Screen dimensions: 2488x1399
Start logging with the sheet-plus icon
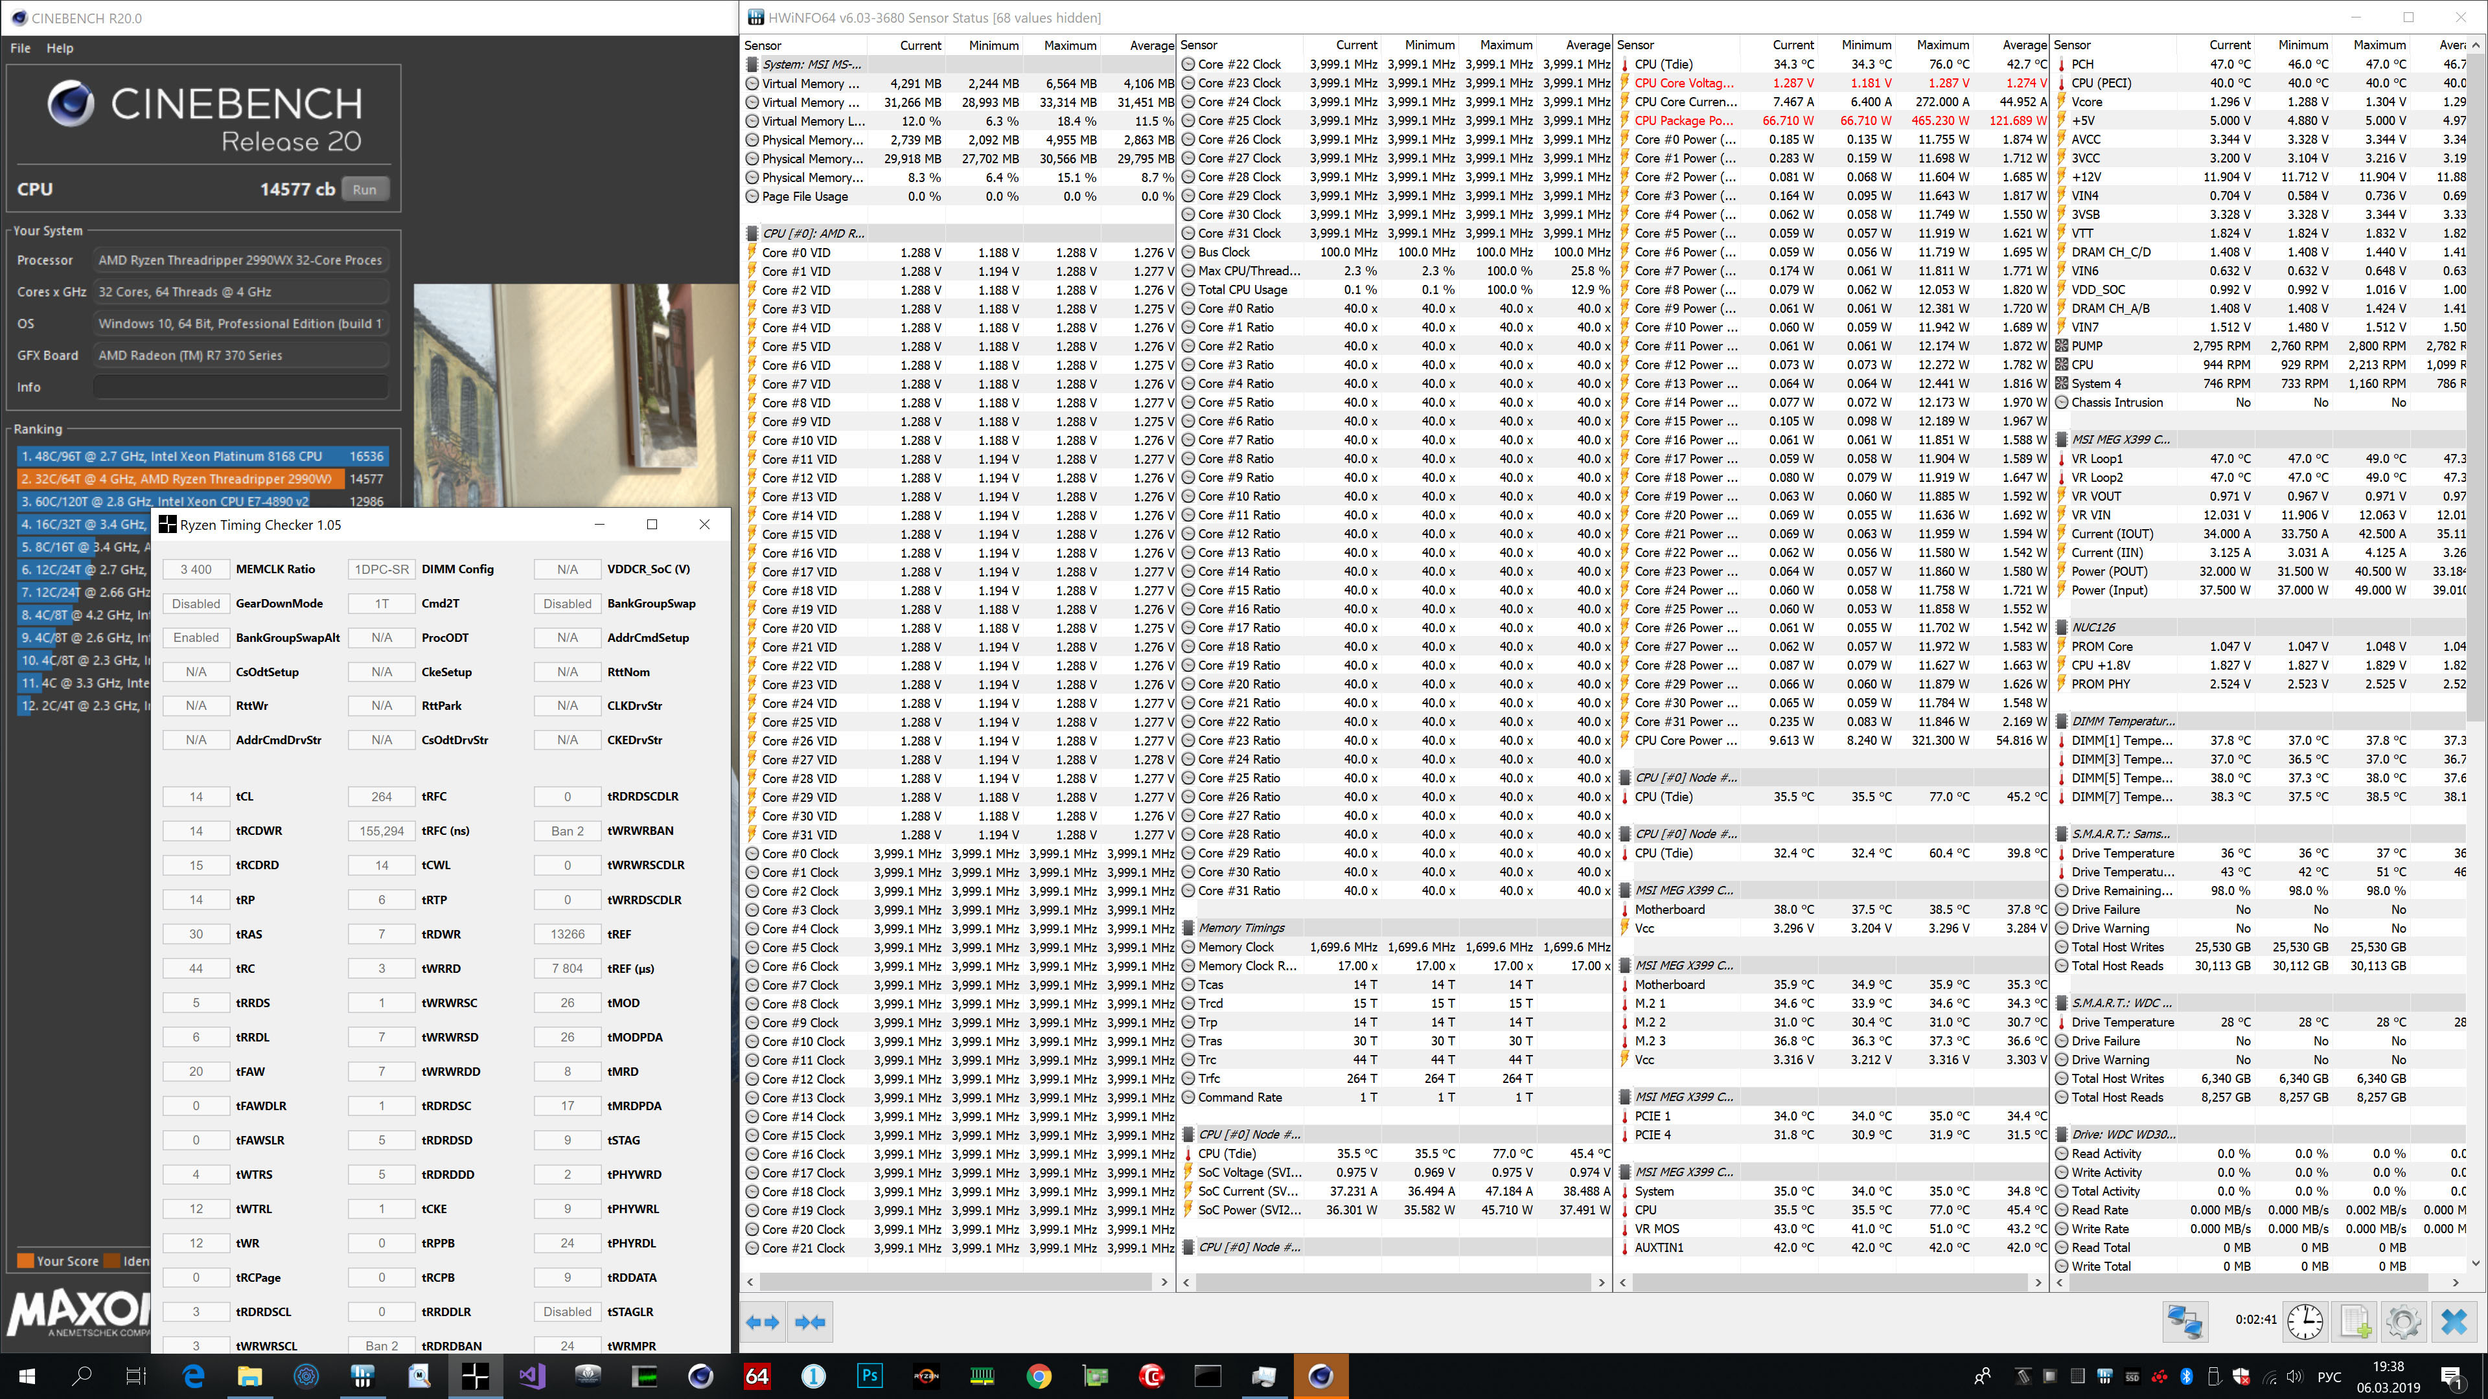coord(2354,1321)
